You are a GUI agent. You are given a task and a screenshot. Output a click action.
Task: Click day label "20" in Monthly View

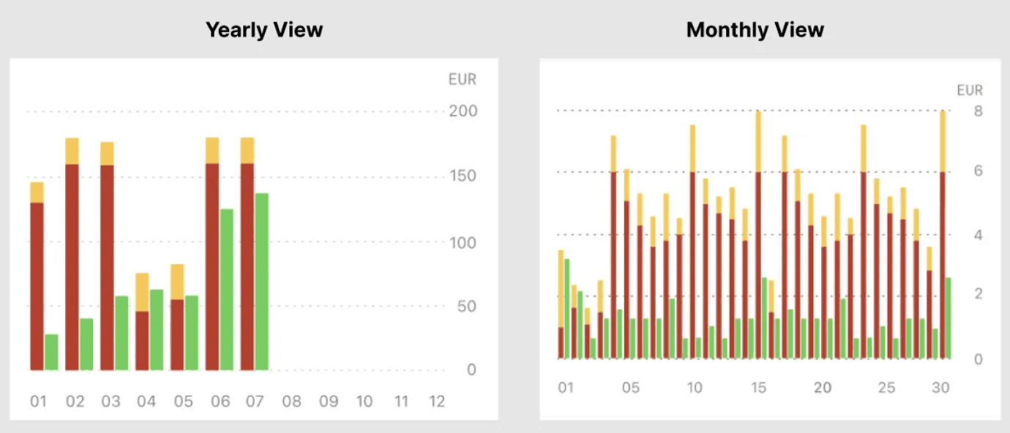tap(823, 388)
